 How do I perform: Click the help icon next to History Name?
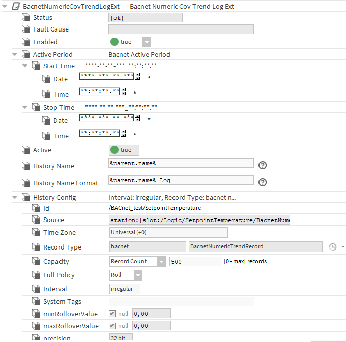click(263, 165)
